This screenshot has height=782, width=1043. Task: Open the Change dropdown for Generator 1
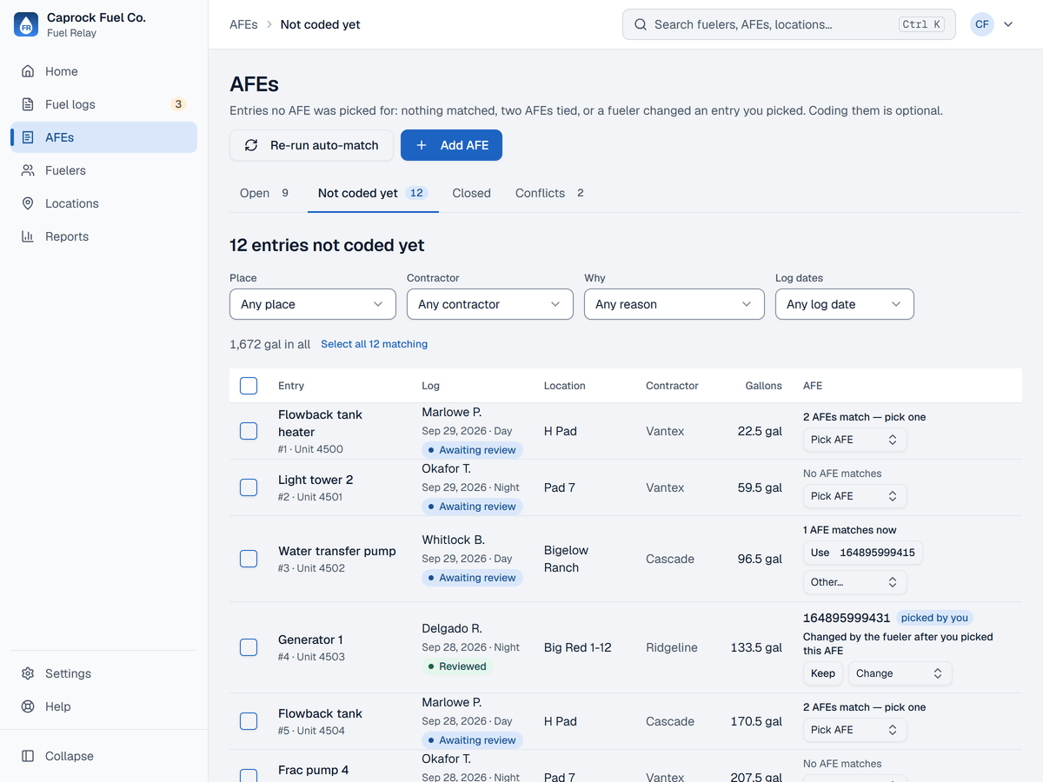[900, 673]
